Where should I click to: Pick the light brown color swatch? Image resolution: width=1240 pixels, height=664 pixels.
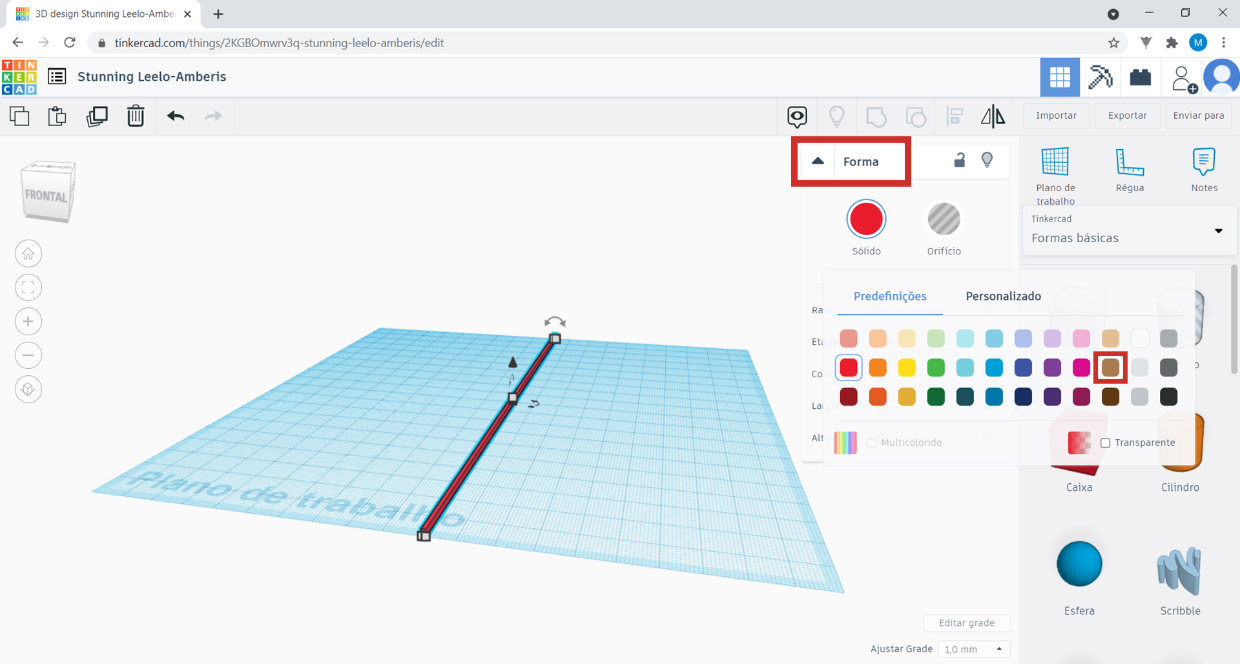tap(1110, 368)
